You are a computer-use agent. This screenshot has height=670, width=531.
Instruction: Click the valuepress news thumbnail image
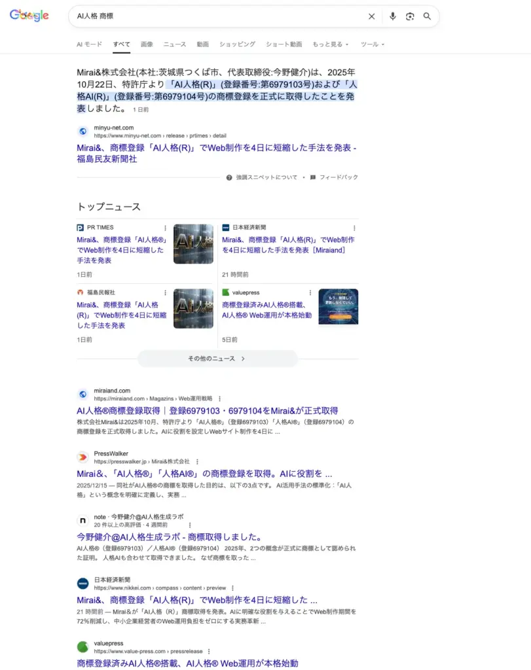click(338, 308)
